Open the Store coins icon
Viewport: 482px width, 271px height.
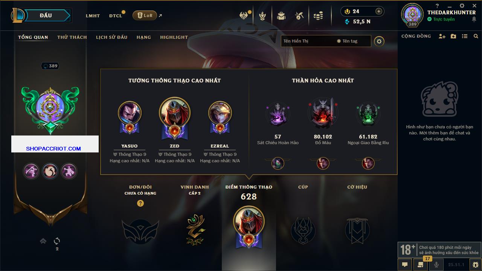[x=319, y=16]
